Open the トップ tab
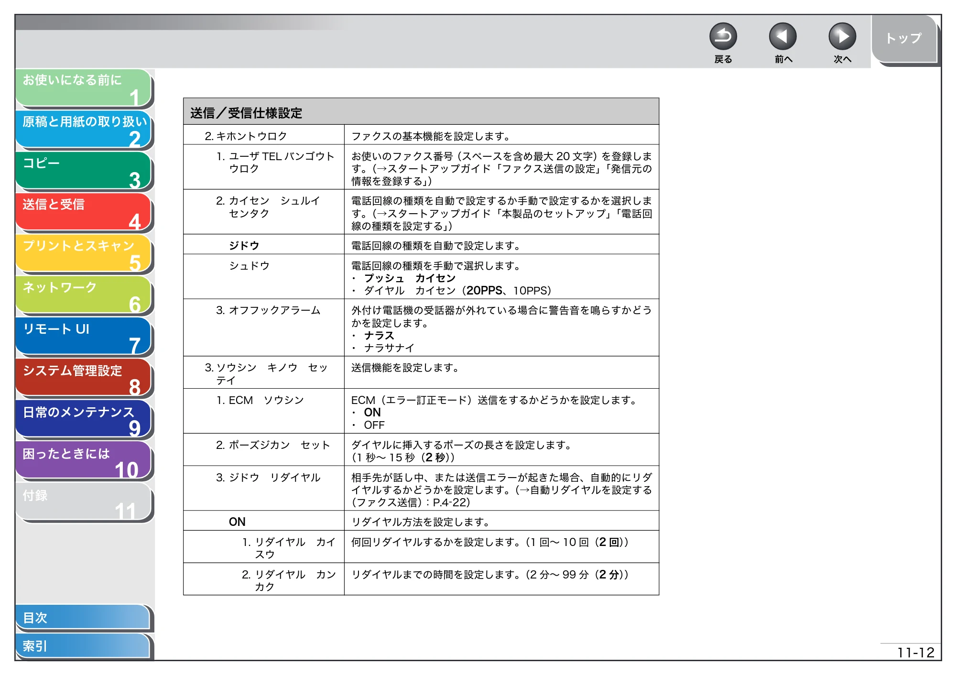The image size is (956, 676). click(x=904, y=39)
